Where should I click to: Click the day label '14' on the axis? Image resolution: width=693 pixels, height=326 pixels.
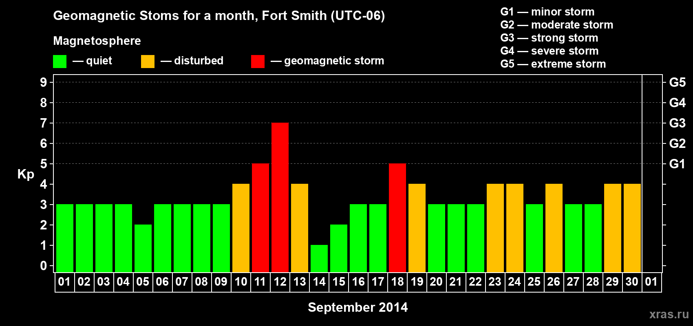click(319, 282)
